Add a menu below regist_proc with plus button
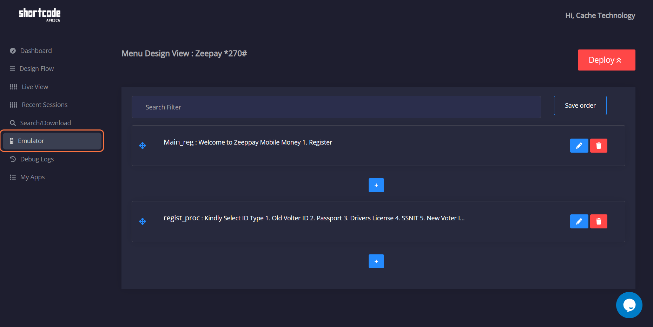This screenshot has height=327, width=653. pyautogui.click(x=376, y=261)
